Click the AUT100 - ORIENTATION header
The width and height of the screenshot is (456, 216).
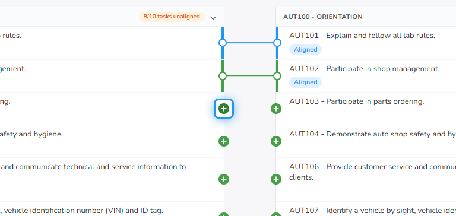pyautogui.click(x=323, y=17)
